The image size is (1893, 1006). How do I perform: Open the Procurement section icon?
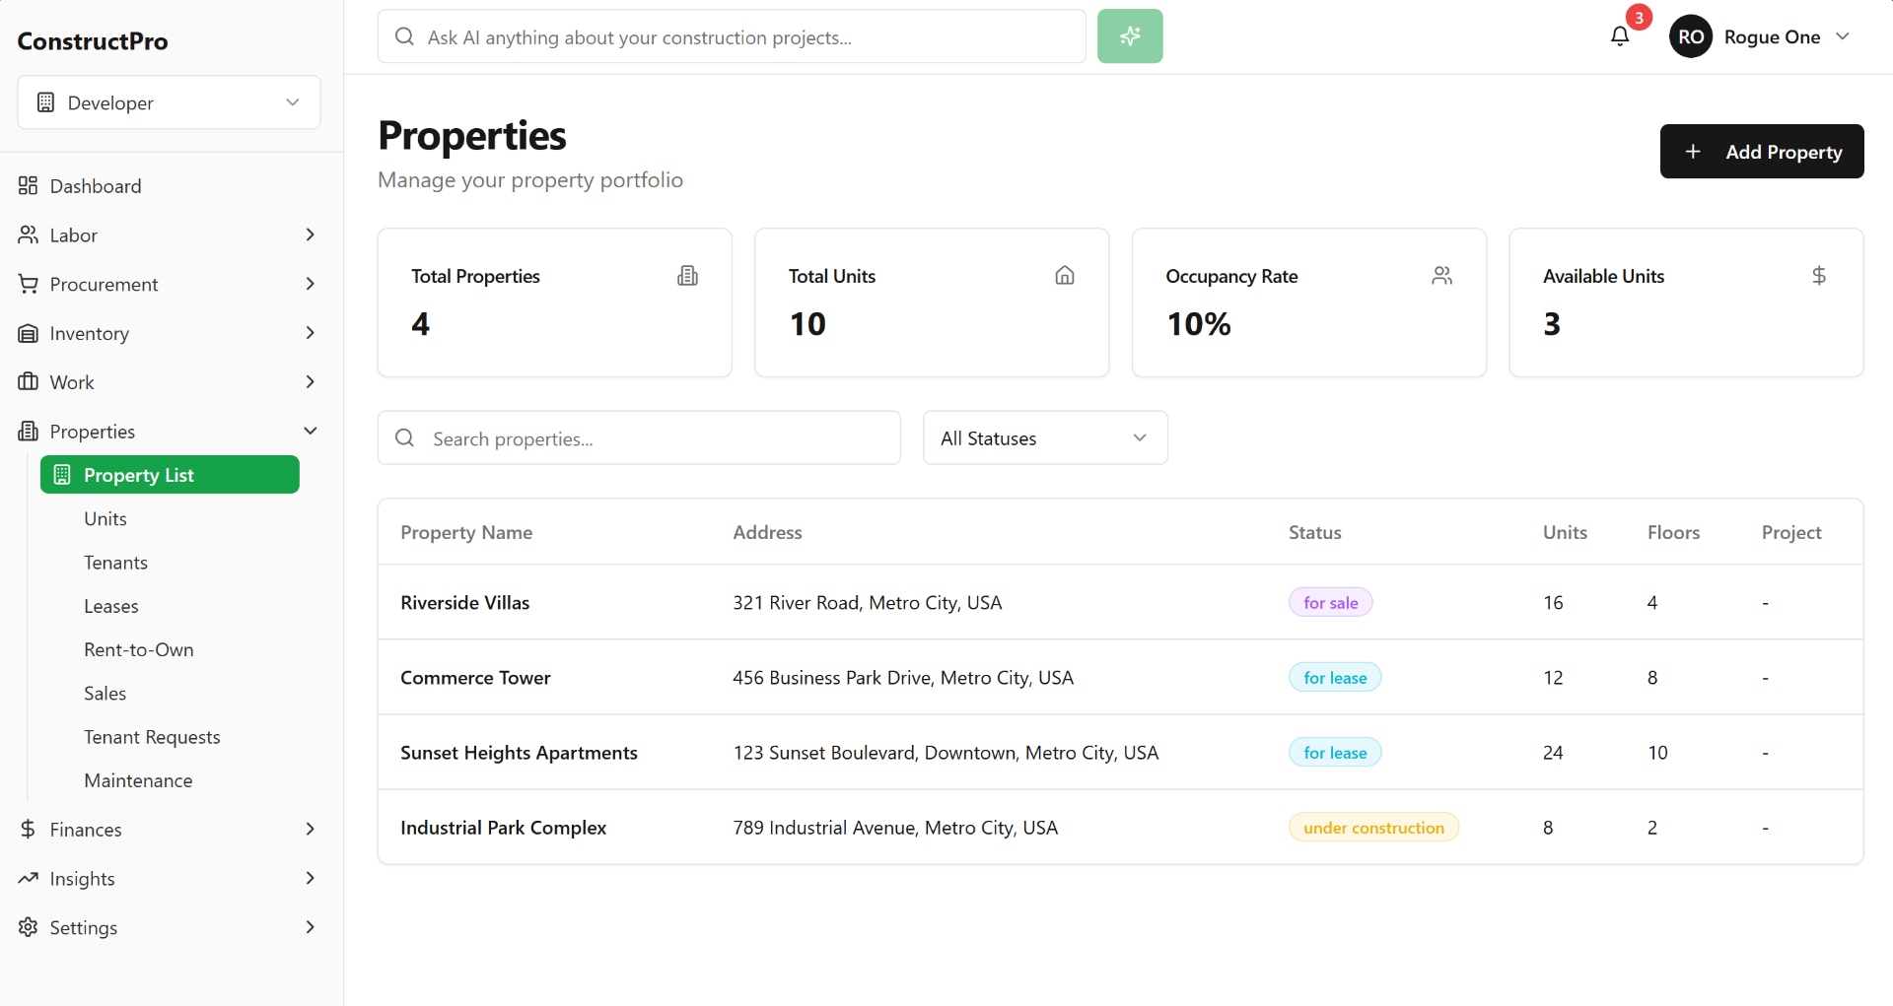[28, 284]
